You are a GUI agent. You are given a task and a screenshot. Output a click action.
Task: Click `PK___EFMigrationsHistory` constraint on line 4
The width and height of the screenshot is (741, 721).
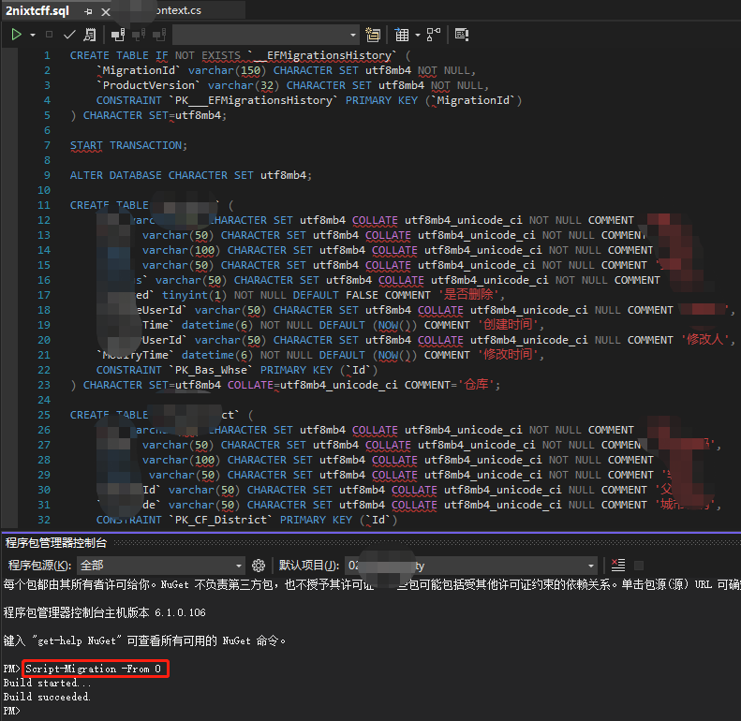click(253, 100)
